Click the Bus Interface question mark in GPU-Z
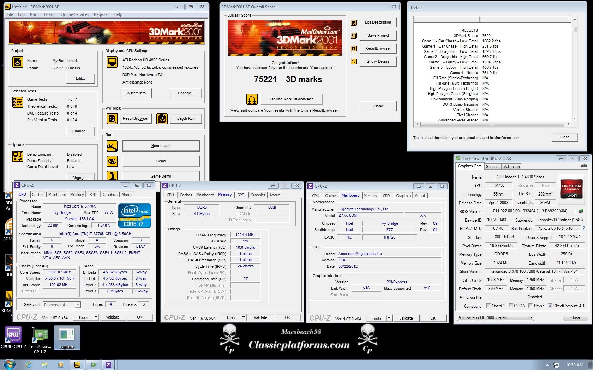This screenshot has width=593, height=370. click(583, 228)
